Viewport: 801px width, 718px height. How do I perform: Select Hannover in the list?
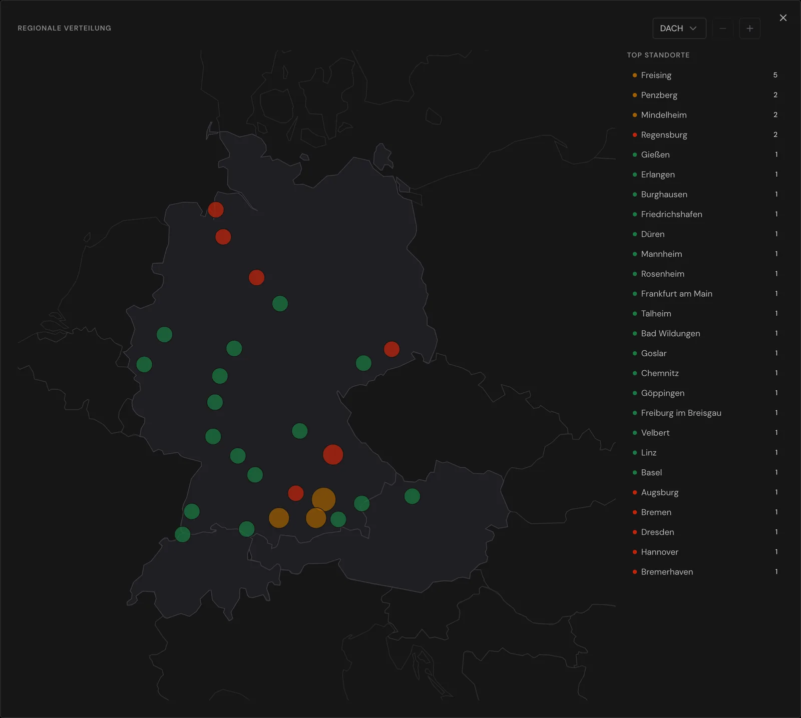click(705, 552)
